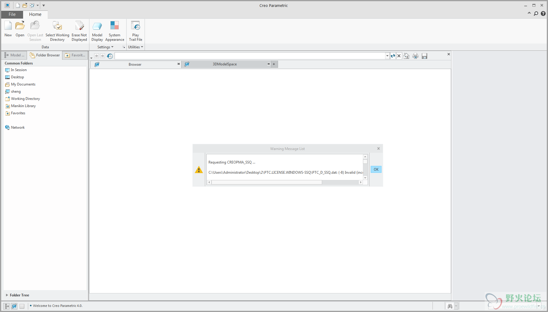Image resolution: width=548 pixels, height=312 pixels.
Task: Select the Browser tab
Action: tap(135, 64)
